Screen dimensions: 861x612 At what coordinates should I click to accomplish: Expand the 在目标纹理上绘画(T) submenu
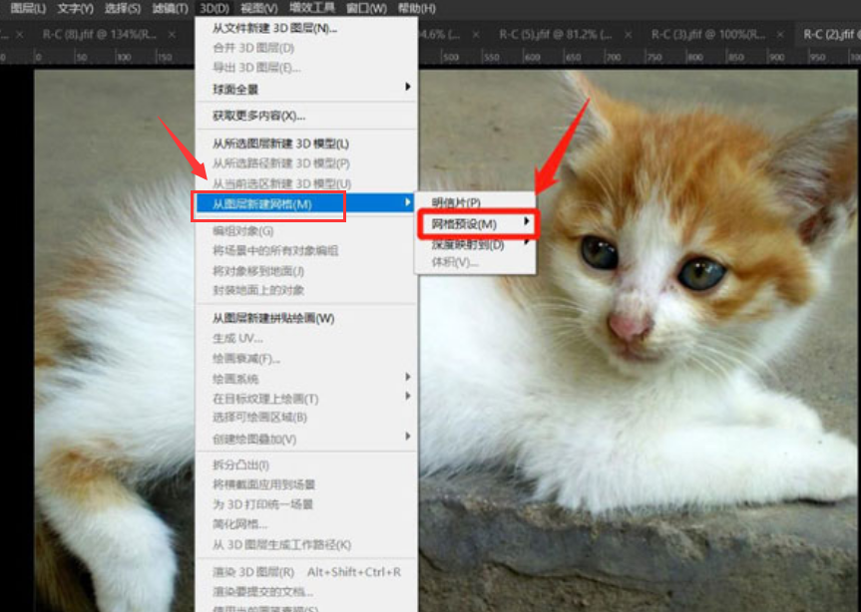click(306, 398)
